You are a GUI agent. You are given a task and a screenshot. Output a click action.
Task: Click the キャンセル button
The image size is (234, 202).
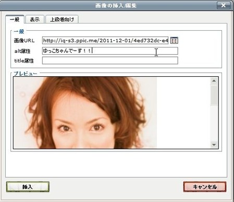pyautogui.click(x=205, y=187)
